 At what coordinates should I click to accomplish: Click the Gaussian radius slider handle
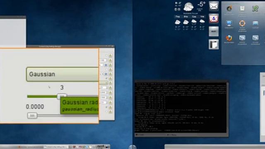62,96
